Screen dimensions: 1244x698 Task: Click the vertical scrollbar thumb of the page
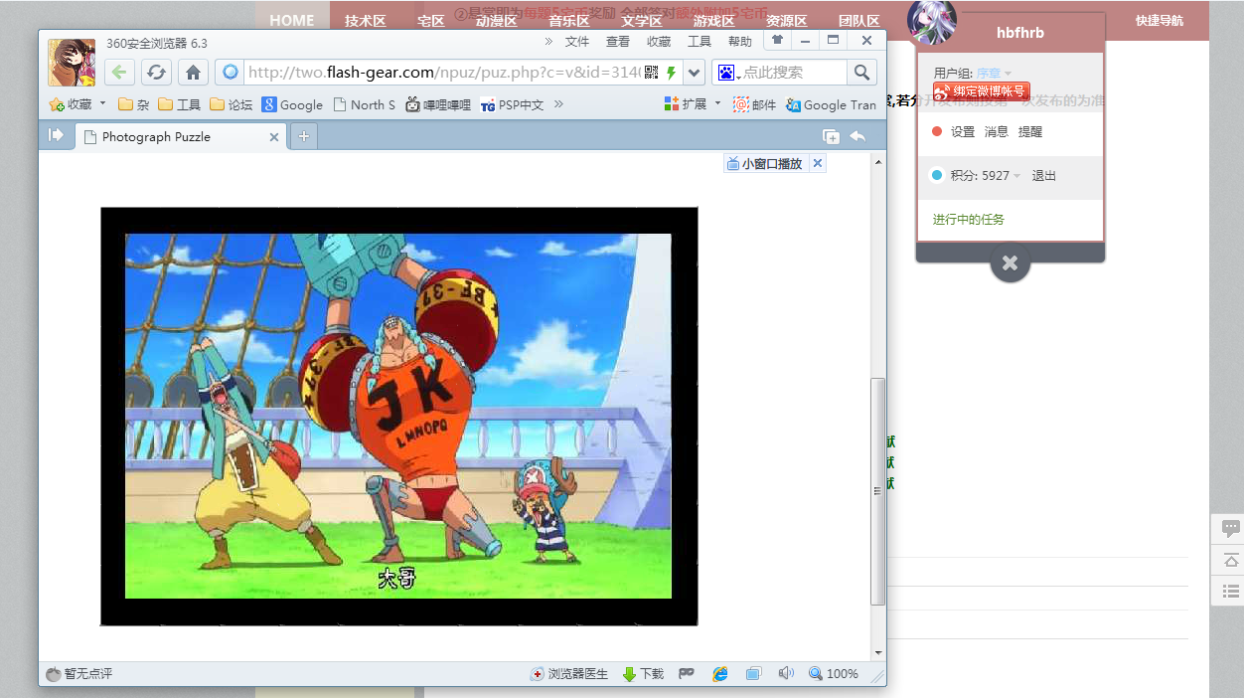[877, 492]
